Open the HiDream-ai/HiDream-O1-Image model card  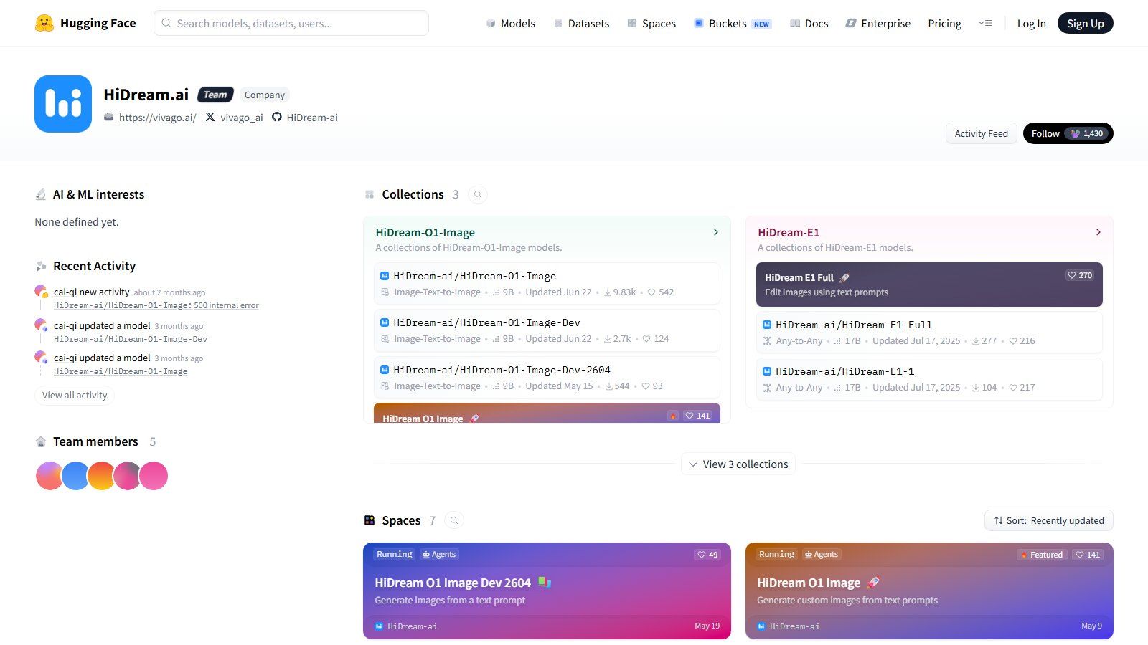click(547, 284)
